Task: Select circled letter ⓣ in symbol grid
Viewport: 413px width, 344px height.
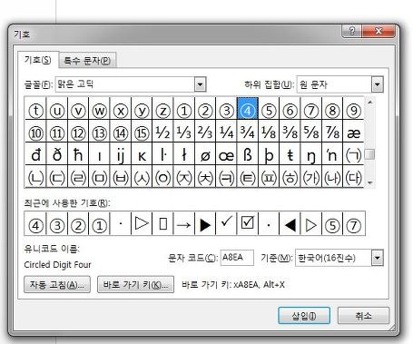Action: (36, 109)
